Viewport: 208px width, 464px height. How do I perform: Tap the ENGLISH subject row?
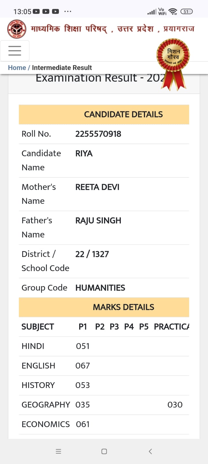pos(104,366)
